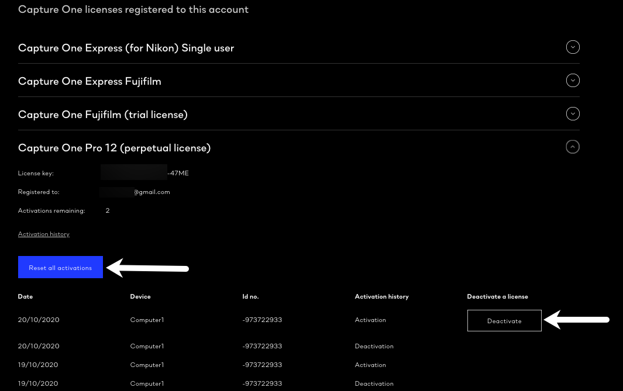The width and height of the screenshot is (623, 391).
Task: Expand the Capture One Fujifilm (trial license) chevron
Action: [x=573, y=114]
